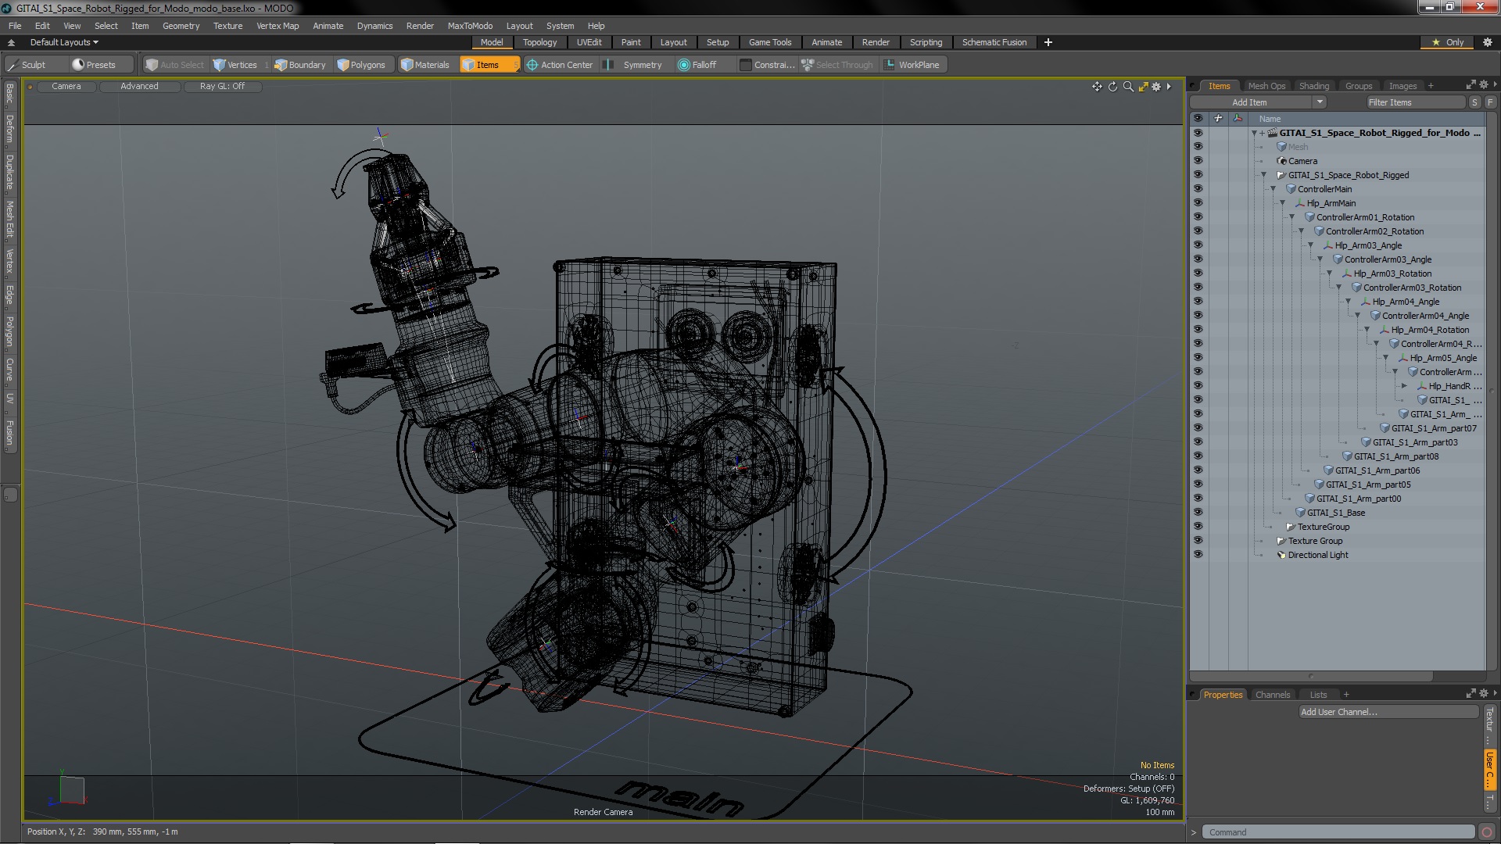Open the Deform sidebar tab
1501x844 pixels.
(9, 129)
